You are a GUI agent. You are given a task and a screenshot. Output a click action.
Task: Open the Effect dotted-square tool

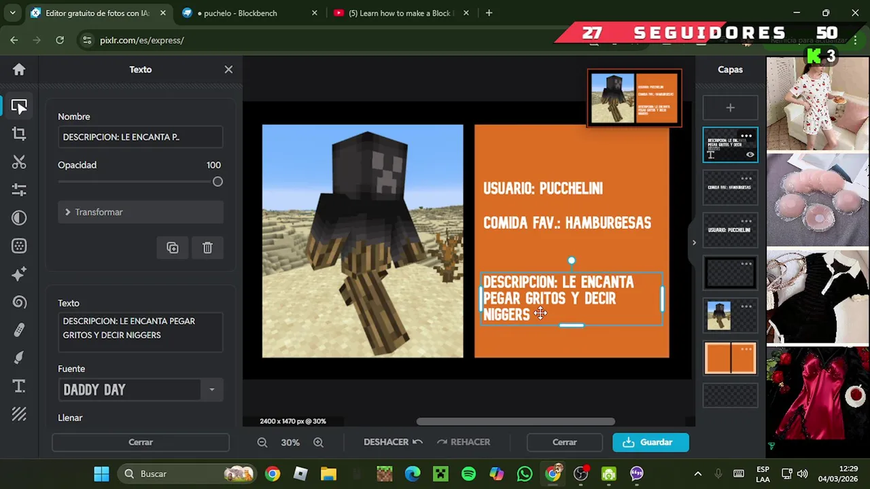(19, 246)
